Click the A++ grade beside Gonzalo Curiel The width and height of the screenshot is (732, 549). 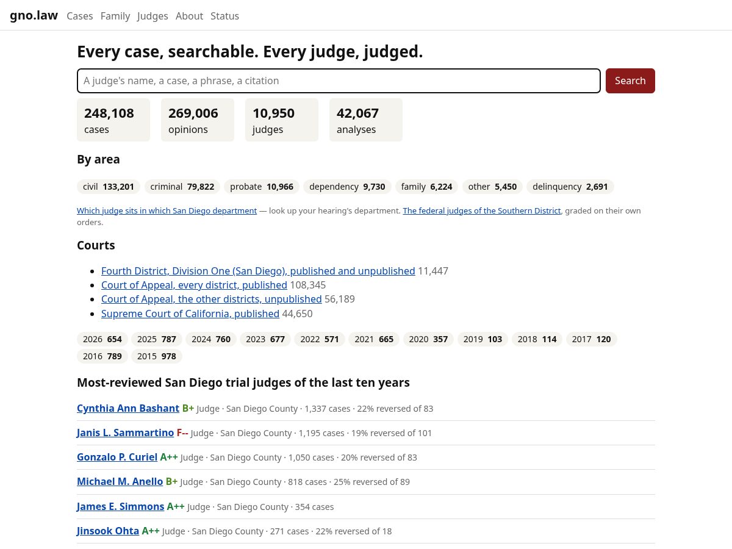[x=169, y=457]
